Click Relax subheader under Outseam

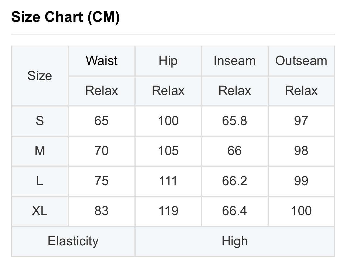(x=301, y=91)
